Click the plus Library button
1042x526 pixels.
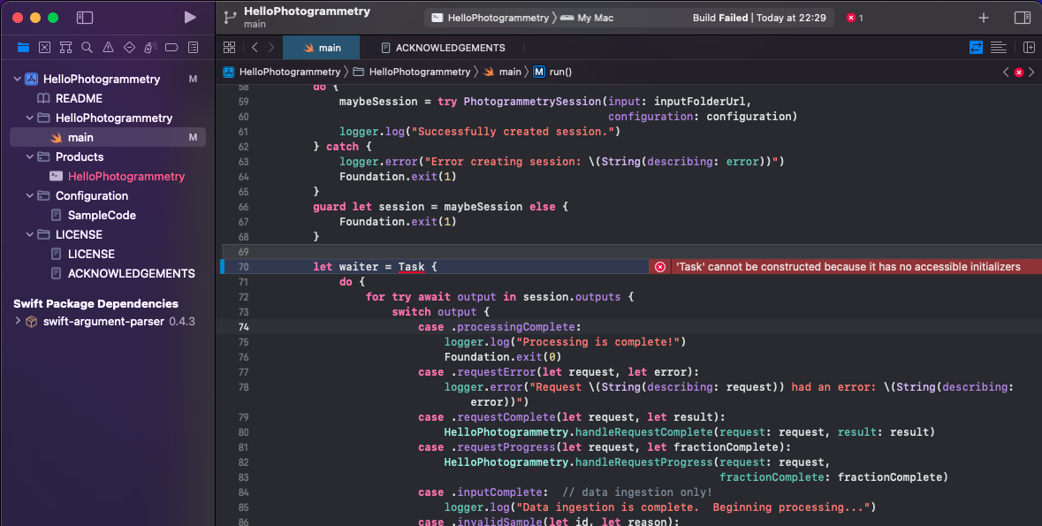(x=984, y=18)
